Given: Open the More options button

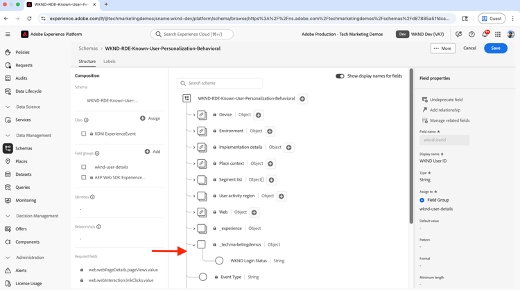Looking at the screenshot, I should [x=443, y=48].
